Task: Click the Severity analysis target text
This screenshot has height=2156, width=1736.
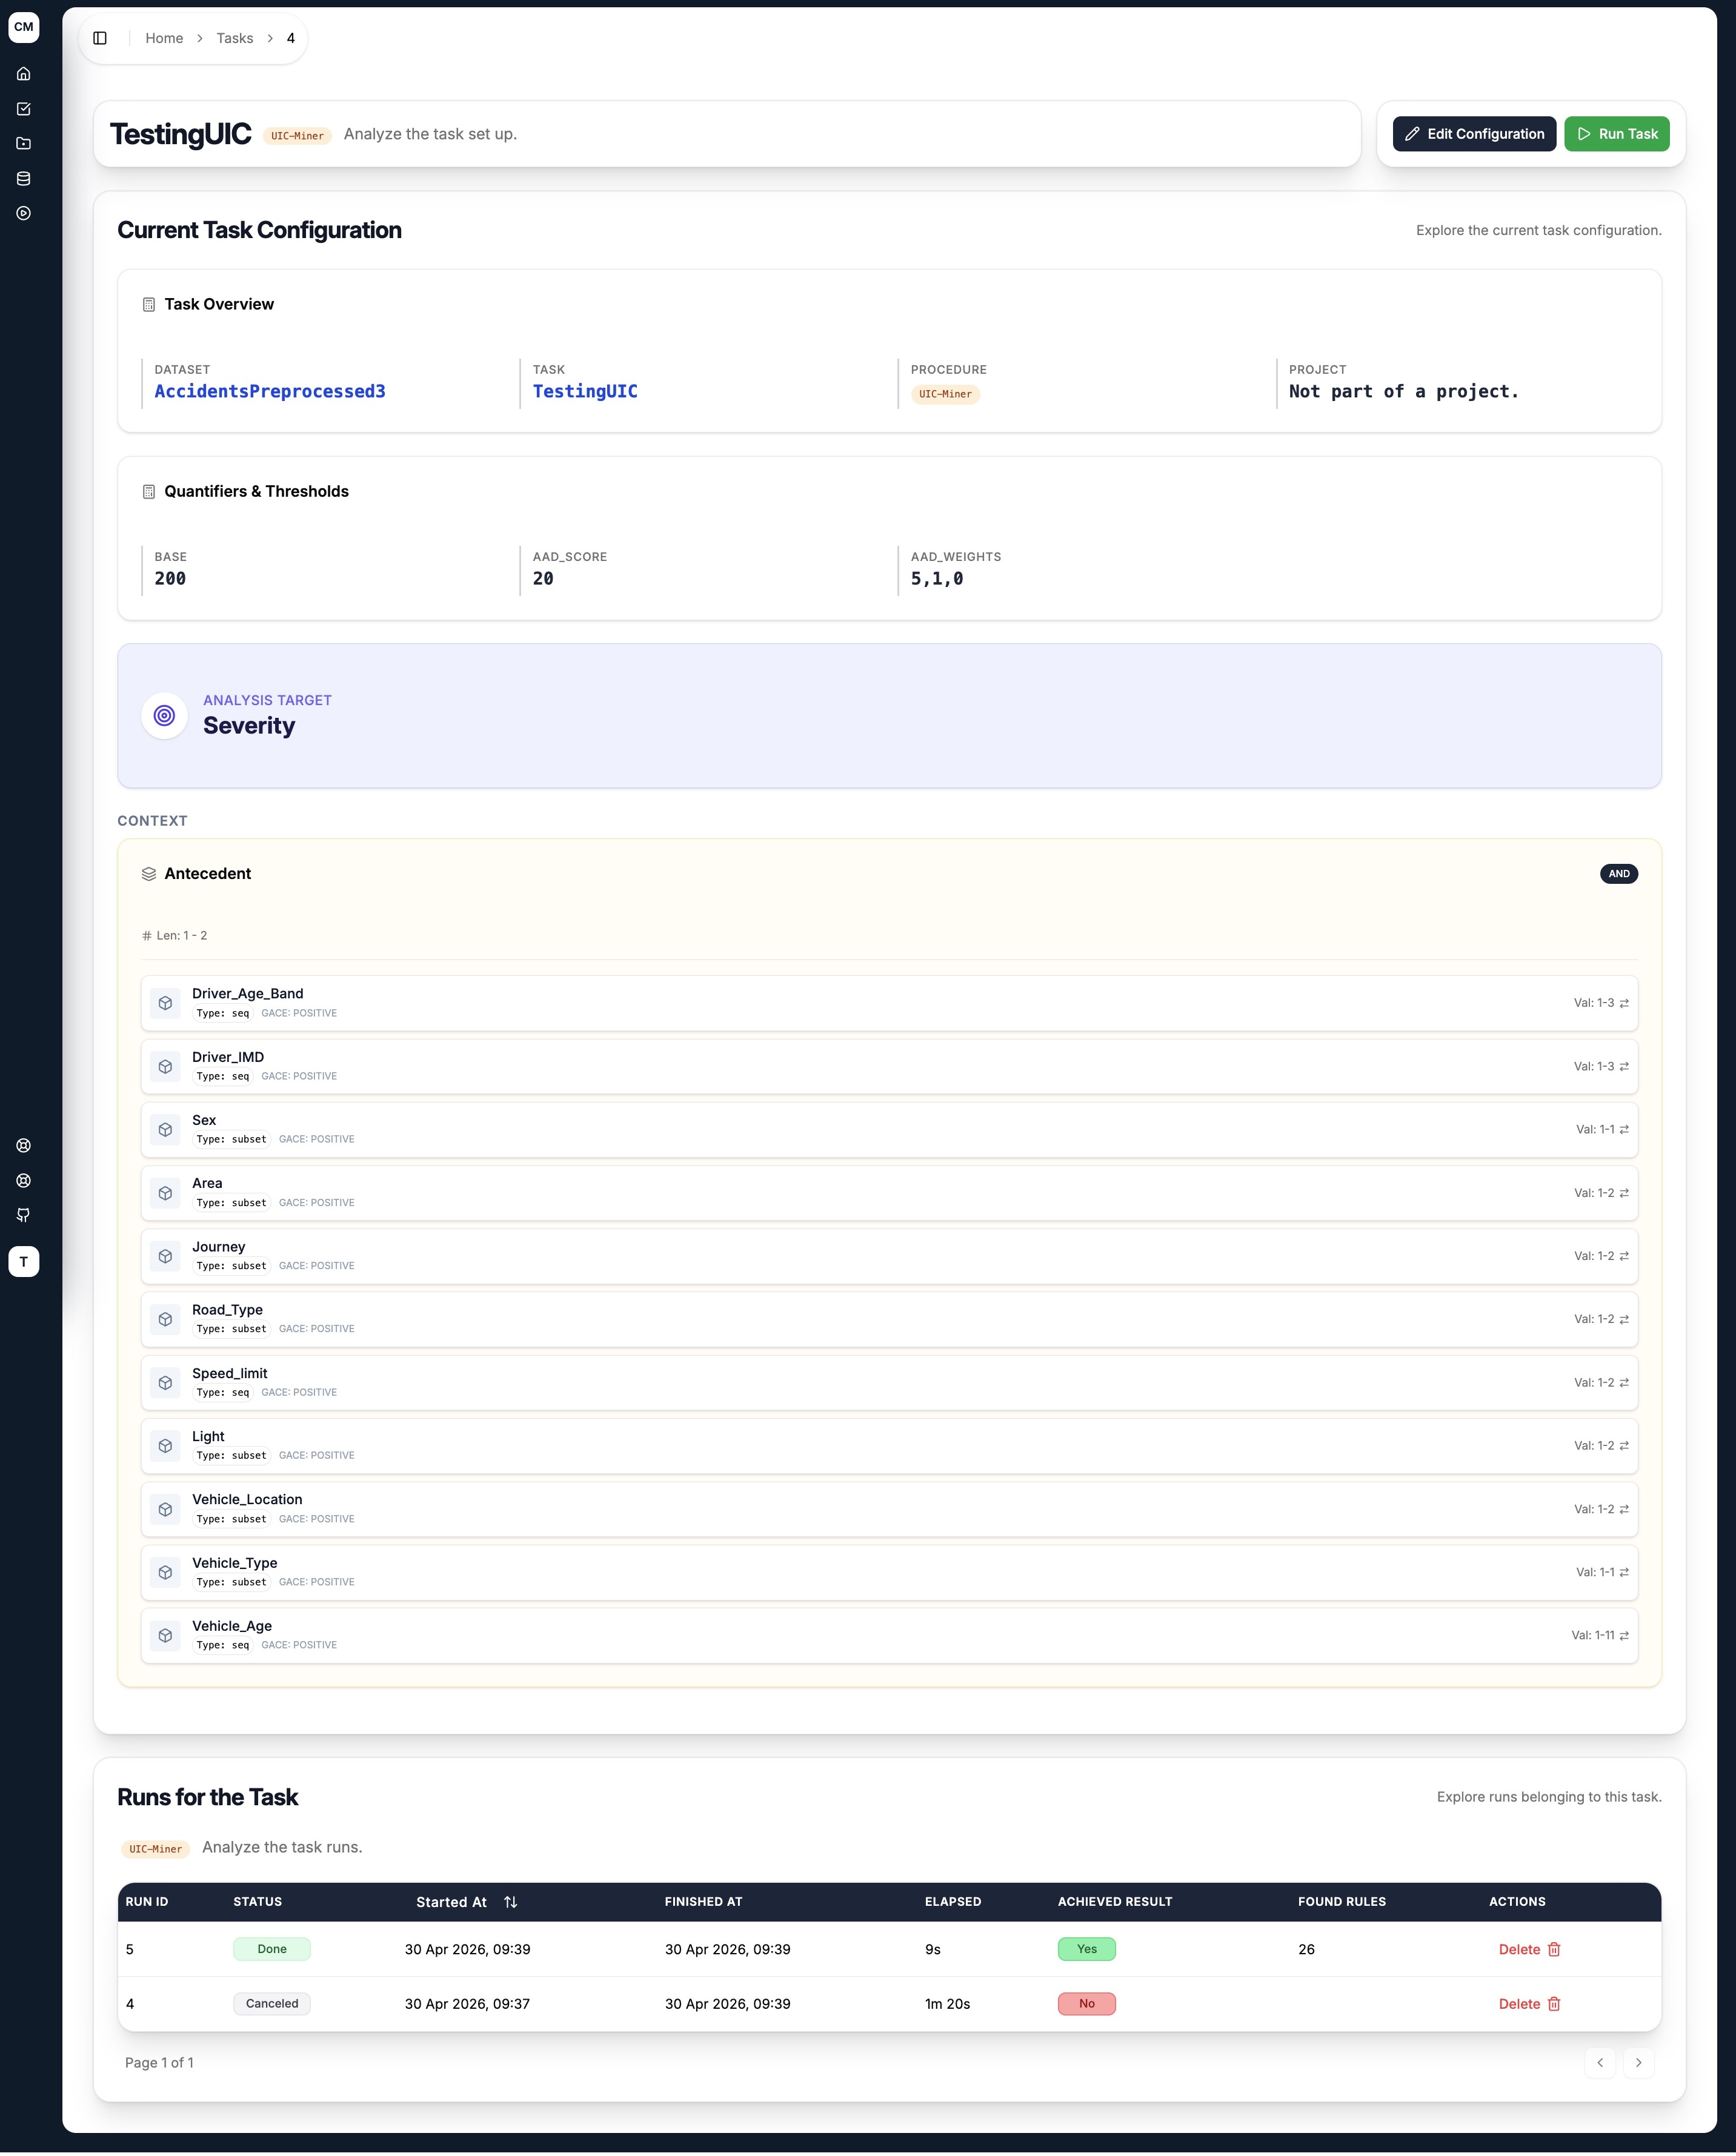Action: [249, 726]
